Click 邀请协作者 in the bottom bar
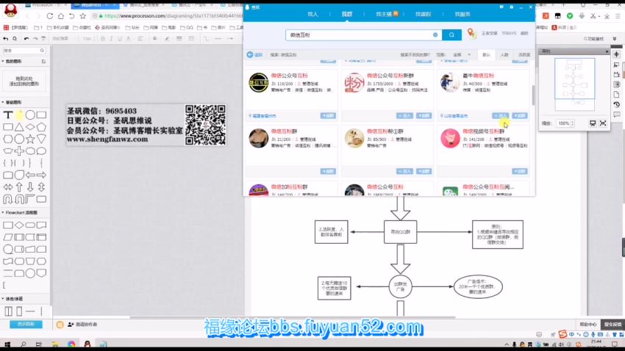The height and width of the screenshot is (351, 625). pos(82,325)
